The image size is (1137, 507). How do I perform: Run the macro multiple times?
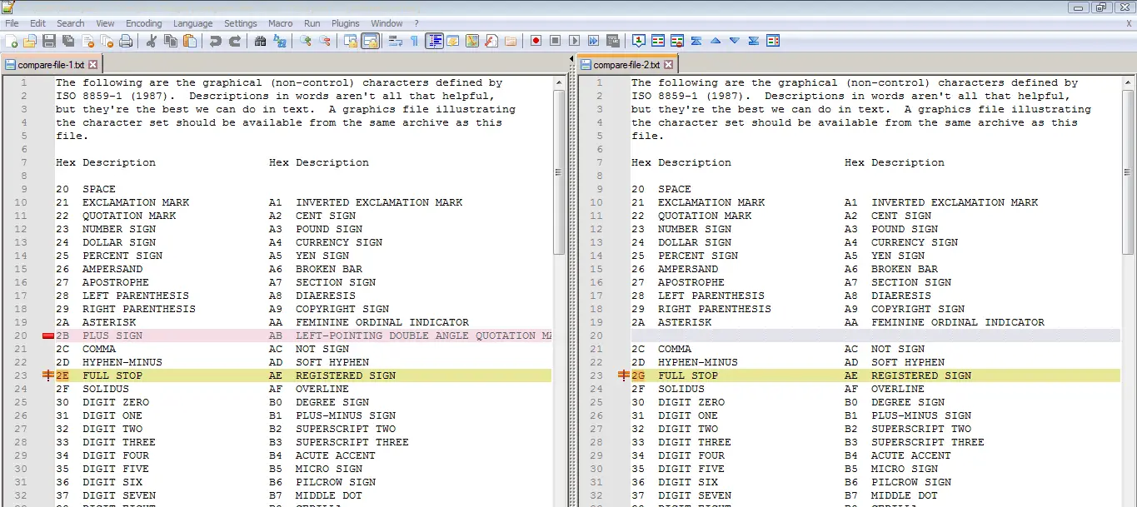[593, 39]
